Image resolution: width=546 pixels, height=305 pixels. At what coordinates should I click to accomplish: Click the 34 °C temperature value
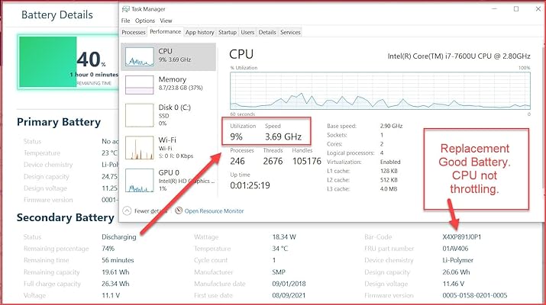[x=280, y=249]
